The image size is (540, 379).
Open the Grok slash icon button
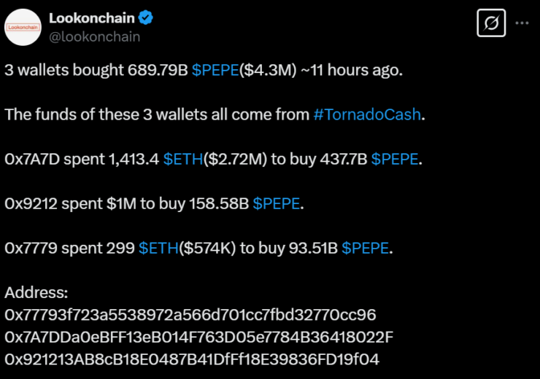click(491, 23)
